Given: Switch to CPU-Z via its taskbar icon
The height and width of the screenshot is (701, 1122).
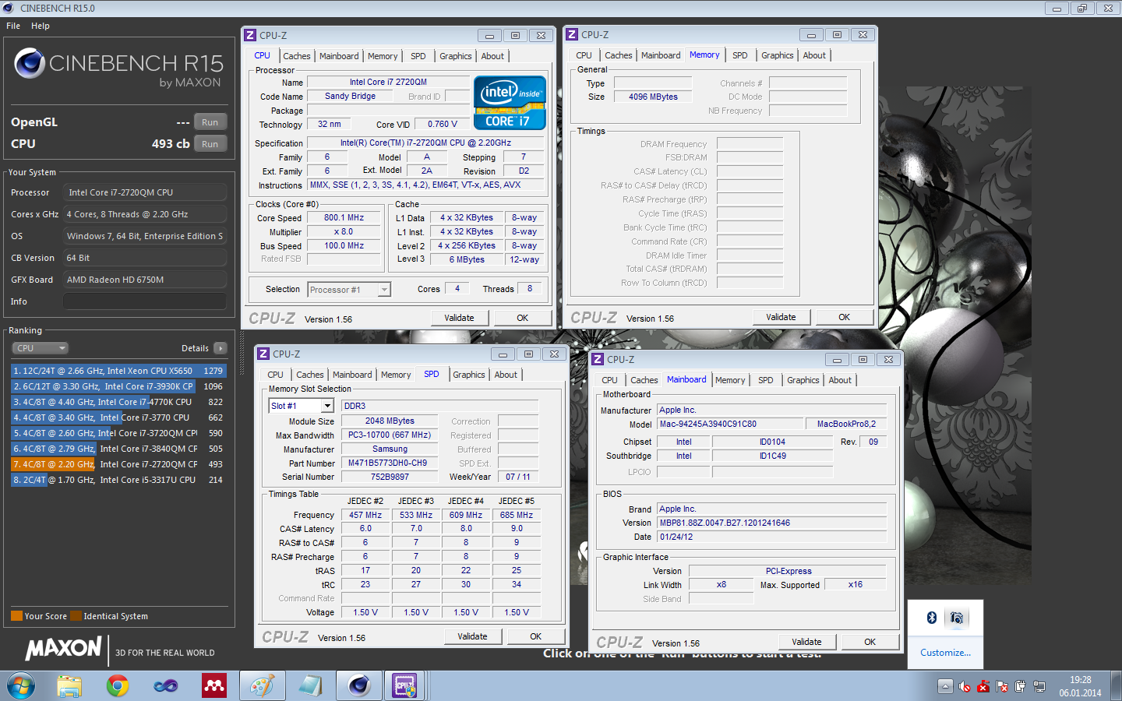Looking at the screenshot, I should click(x=405, y=686).
